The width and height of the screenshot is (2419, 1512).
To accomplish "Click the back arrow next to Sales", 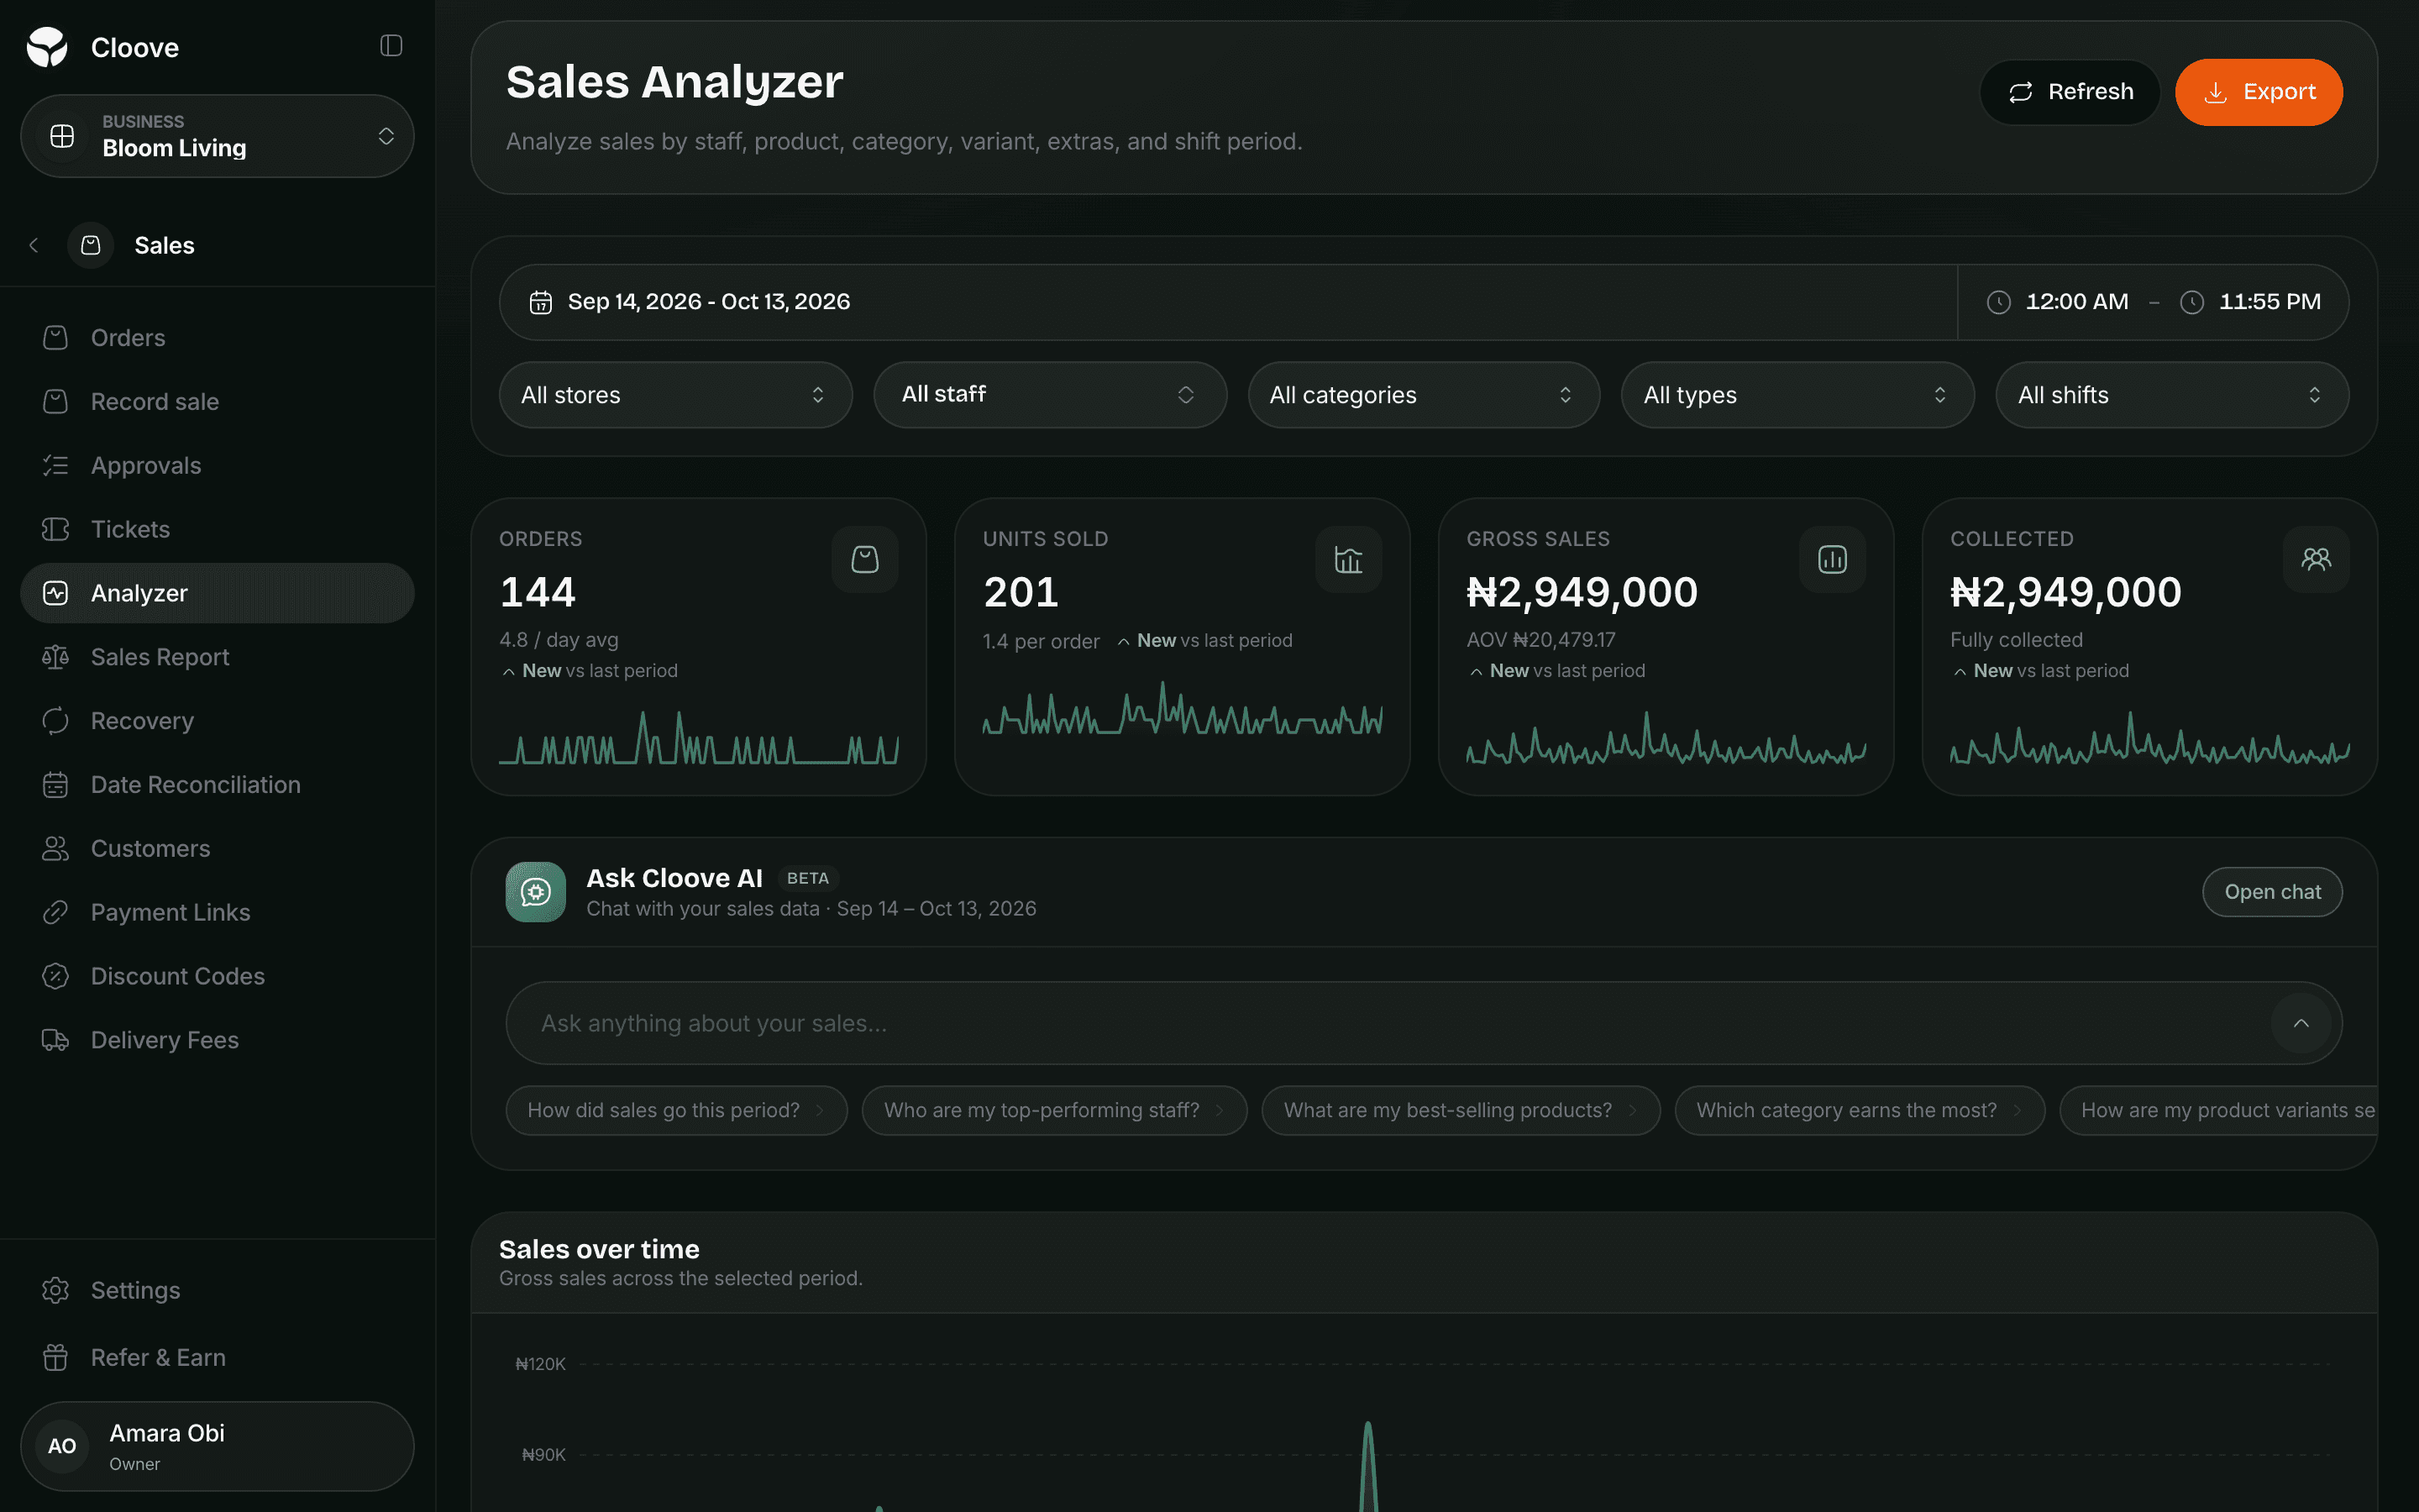I will 34,245.
